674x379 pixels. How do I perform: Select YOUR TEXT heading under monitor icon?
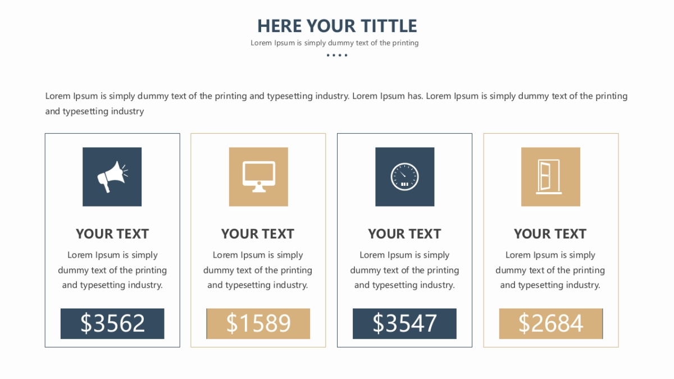(258, 234)
